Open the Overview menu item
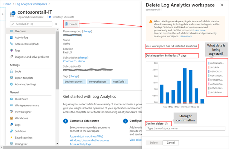 click(x=31, y=31)
